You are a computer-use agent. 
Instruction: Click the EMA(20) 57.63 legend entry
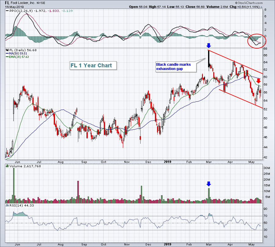click(x=19, y=57)
